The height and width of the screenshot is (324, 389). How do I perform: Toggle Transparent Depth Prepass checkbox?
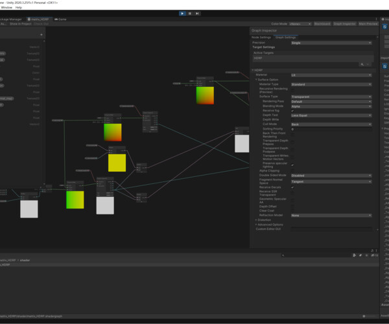click(292, 143)
